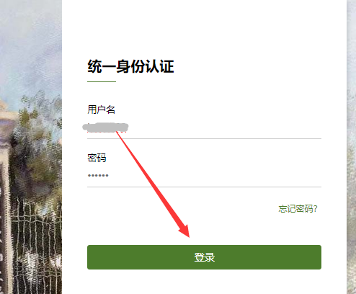Click the 统一身份认证 heading text
This screenshot has height=294, width=356.
[x=130, y=66]
